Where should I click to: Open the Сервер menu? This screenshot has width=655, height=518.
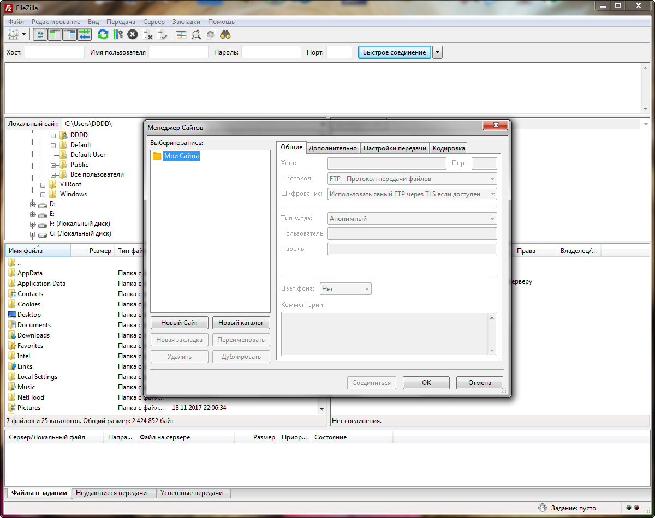(x=154, y=22)
